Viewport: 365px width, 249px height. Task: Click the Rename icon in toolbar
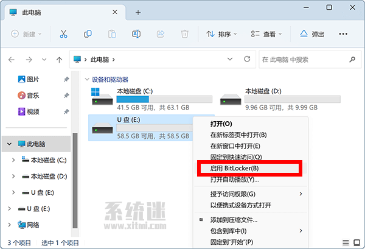pos(136,34)
